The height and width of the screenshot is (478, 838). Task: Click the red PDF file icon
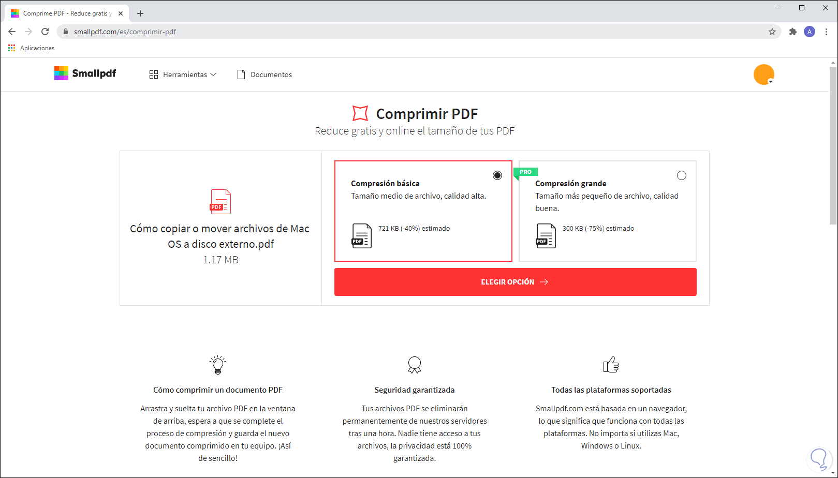point(220,202)
